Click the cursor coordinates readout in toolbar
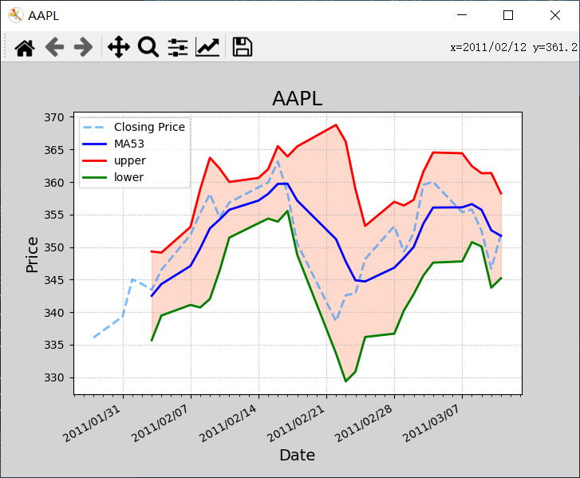This screenshot has height=478, width=580. point(514,47)
